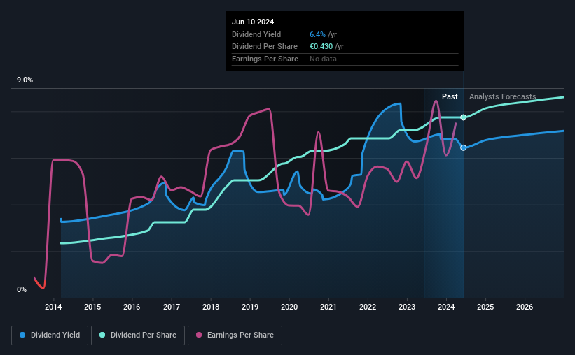Click the 2016 x-axis label

(132, 307)
